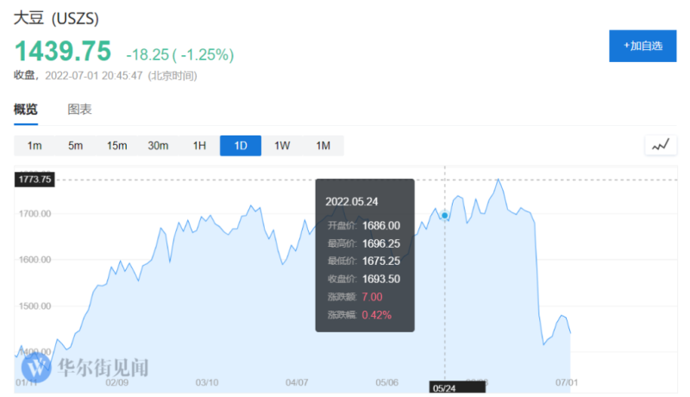Open the 图表 tab
690x397 pixels.
tap(79, 110)
